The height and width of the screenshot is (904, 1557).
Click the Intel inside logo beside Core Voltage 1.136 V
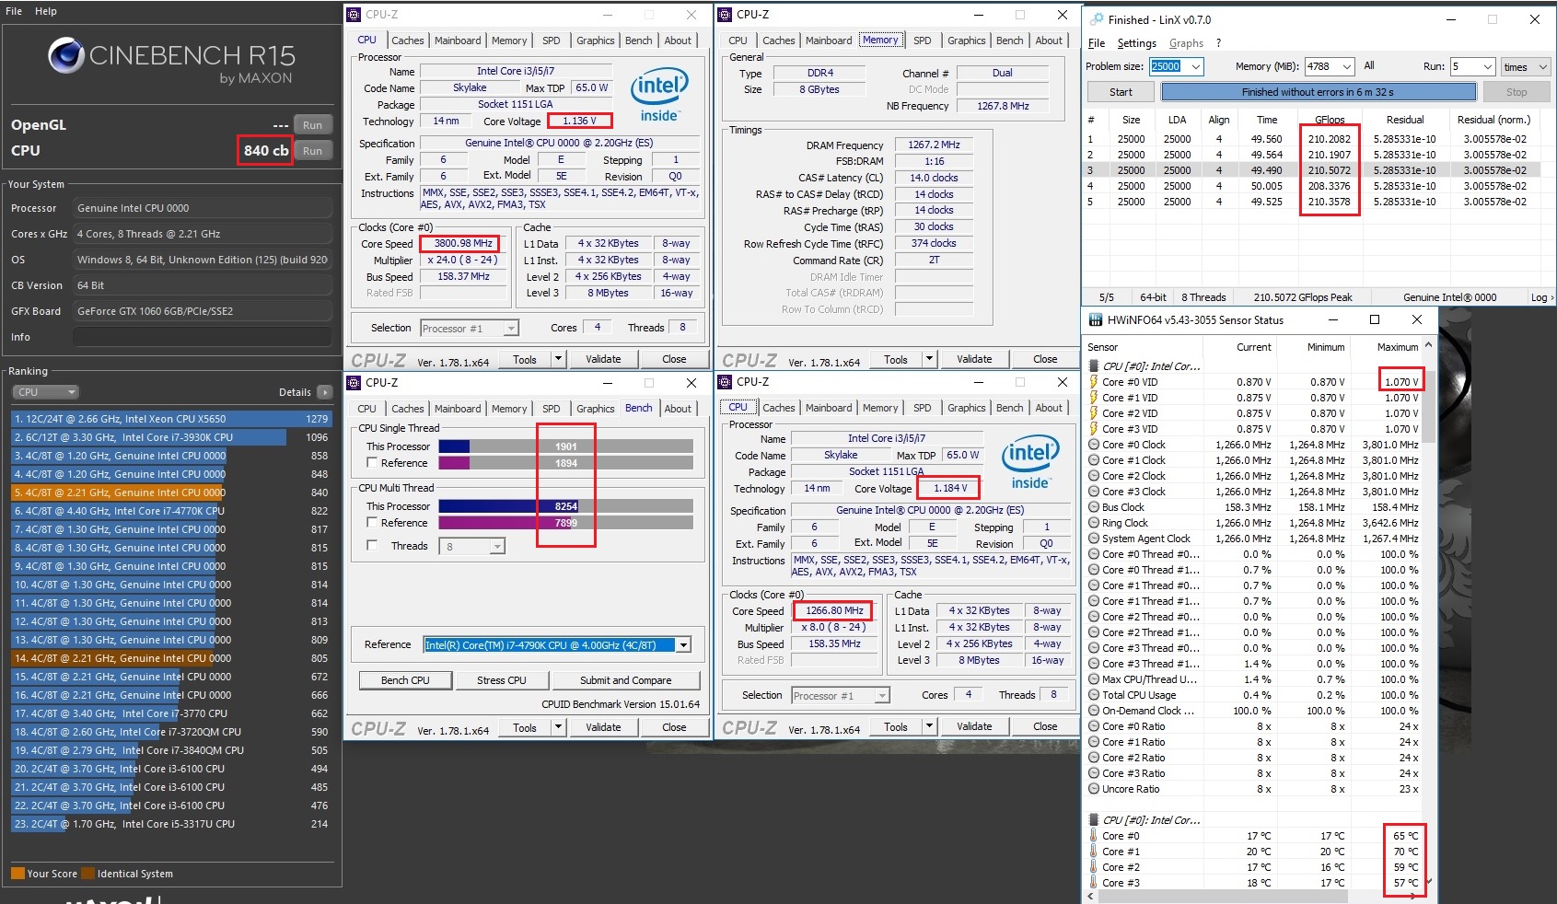tap(659, 96)
